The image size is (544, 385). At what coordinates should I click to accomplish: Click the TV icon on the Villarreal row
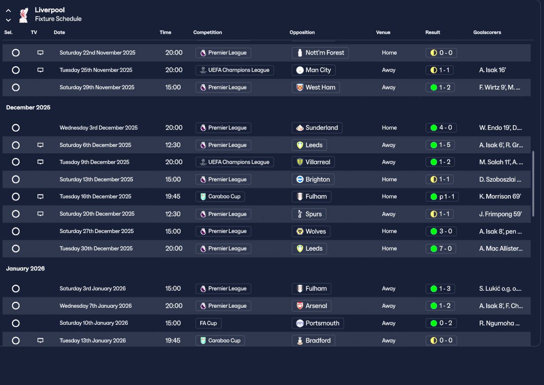(40, 162)
